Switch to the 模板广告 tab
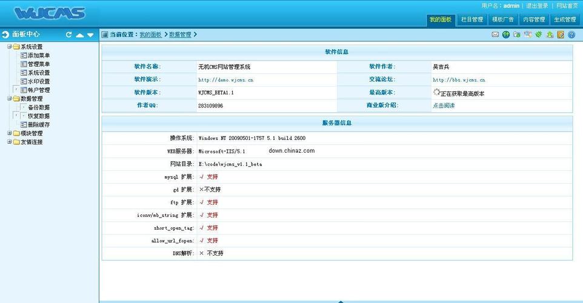583x303 pixels. (x=502, y=19)
